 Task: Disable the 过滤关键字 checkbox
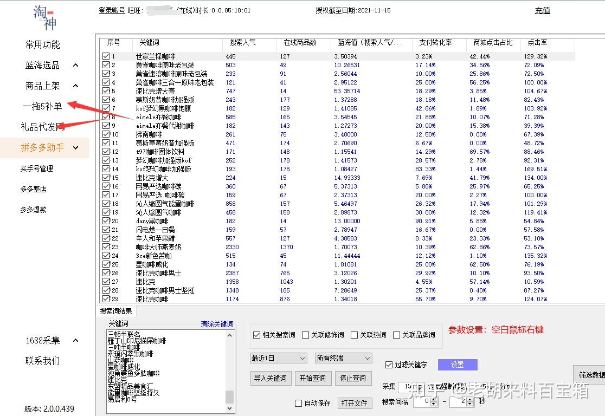pyautogui.click(x=389, y=365)
